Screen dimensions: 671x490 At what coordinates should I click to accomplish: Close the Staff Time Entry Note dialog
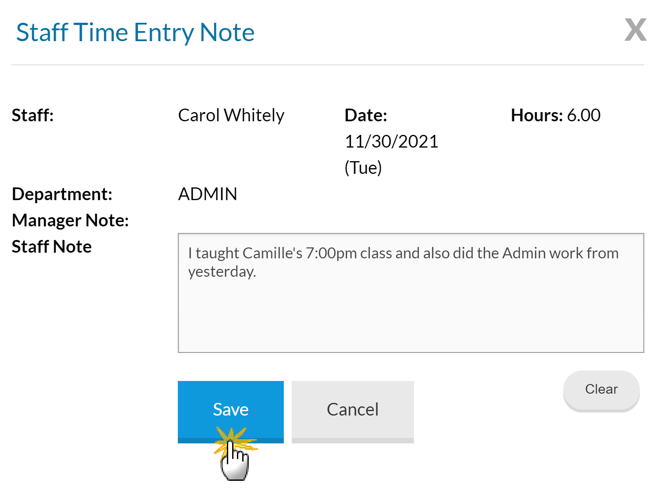[635, 30]
